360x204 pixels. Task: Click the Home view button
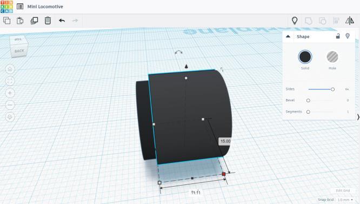(x=10, y=69)
